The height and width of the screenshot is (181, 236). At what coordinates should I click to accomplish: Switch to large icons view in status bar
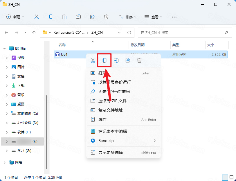[231, 178]
